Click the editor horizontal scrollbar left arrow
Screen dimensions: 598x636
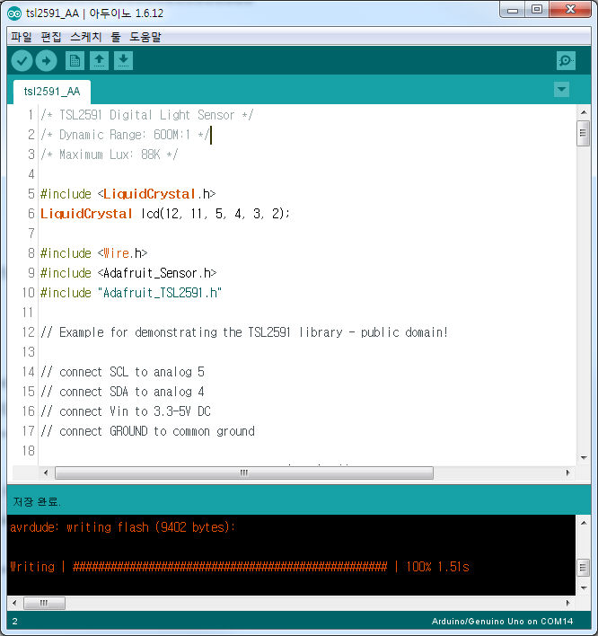46,473
